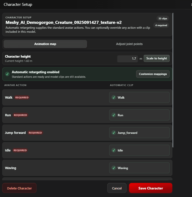Viewport: 192px width, 197px height.
Task: Open the Adjust joint points tab
Action: pos(129,44)
